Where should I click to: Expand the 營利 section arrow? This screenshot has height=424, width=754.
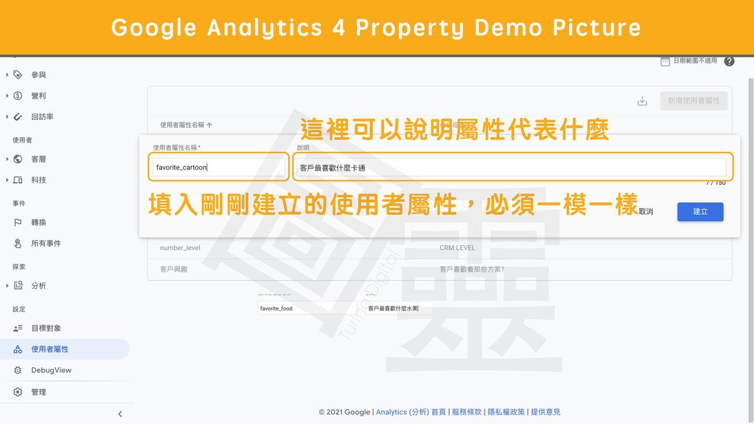tap(7, 95)
